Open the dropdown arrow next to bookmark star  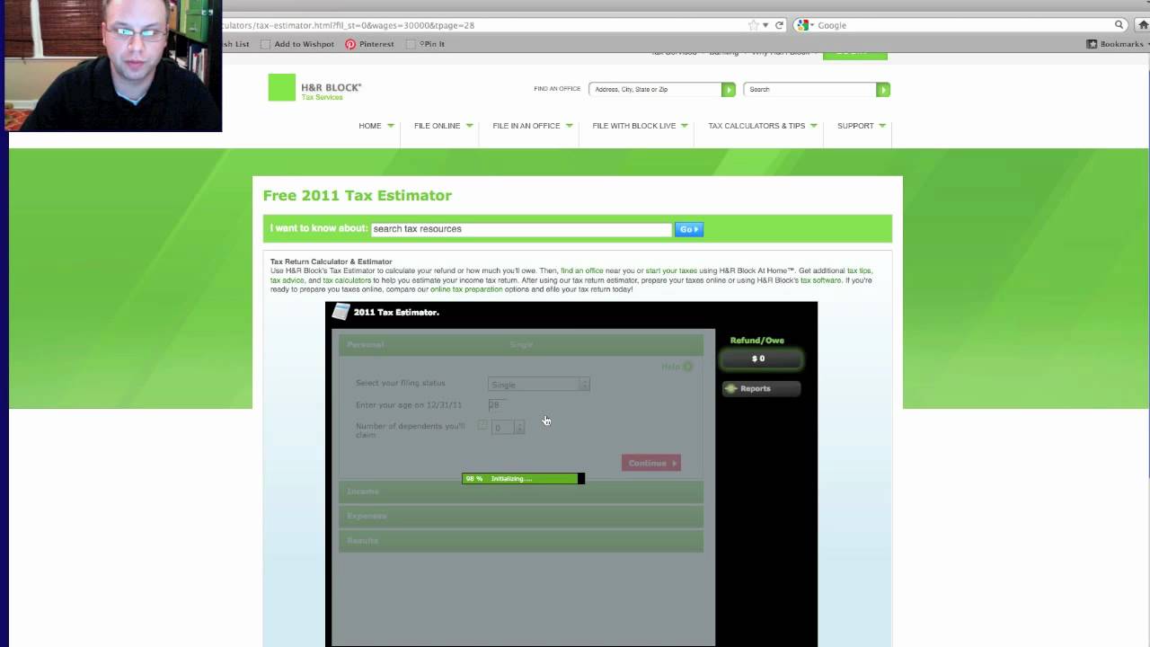pyautogui.click(x=766, y=25)
